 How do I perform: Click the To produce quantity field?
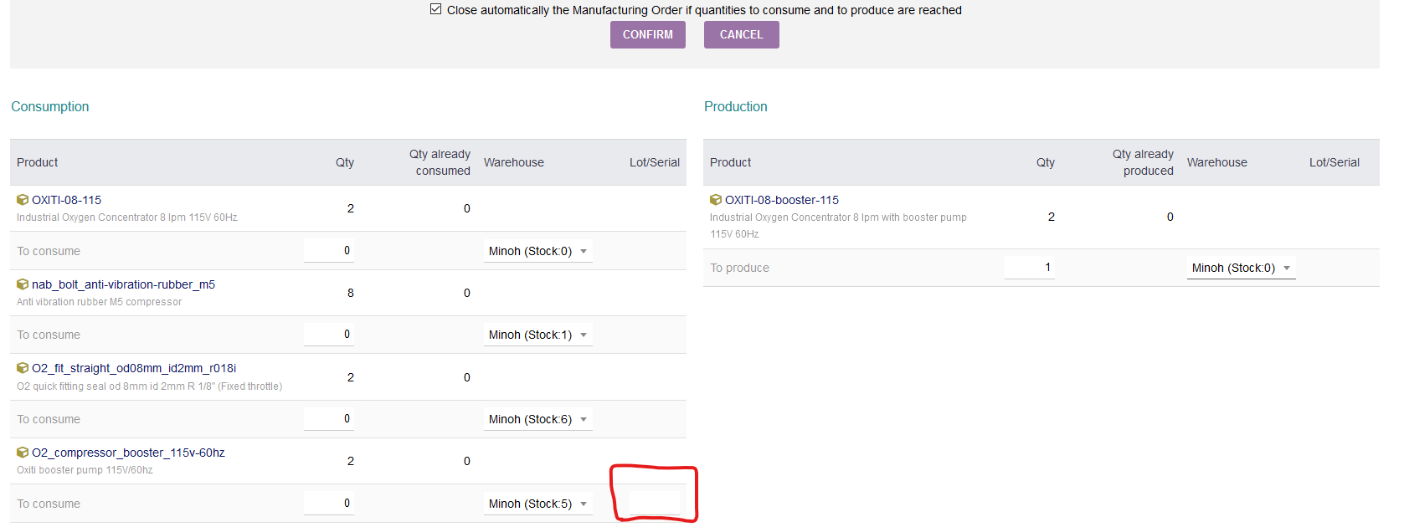click(1030, 267)
